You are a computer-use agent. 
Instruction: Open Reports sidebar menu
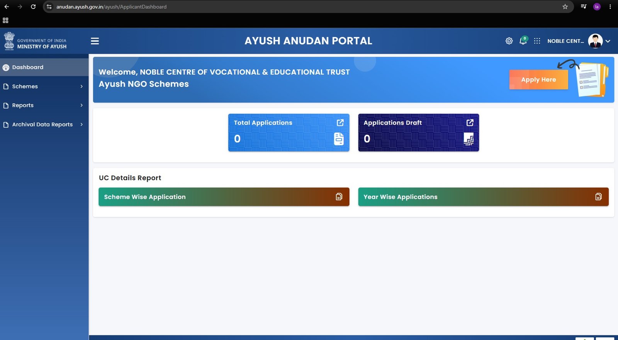[x=44, y=105]
